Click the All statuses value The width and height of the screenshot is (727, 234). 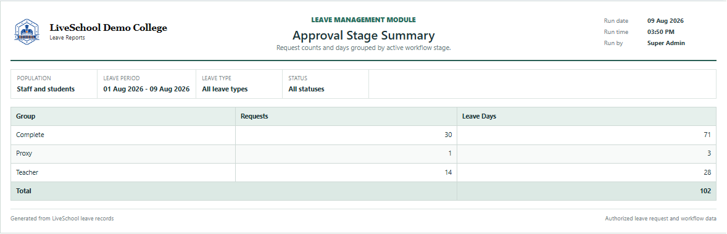(x=307, y=89)
